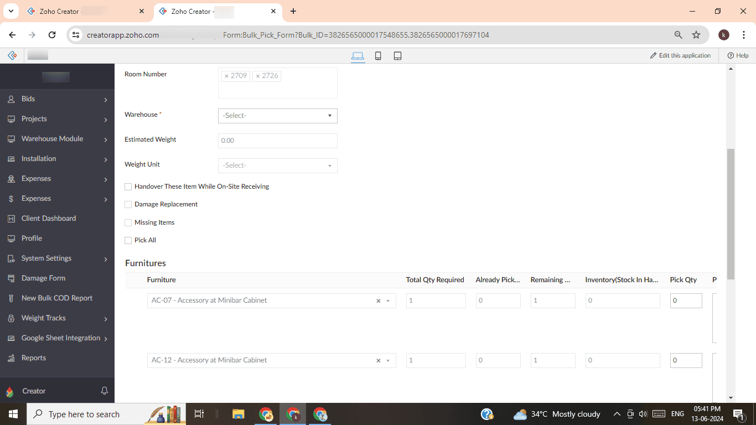
Task: Open the Warehouse dropdown
Action: pyautogui.click(x=277, y=116)
